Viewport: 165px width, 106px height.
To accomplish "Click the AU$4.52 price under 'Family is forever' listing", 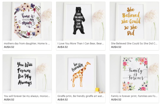I will [x=116, y=99].
